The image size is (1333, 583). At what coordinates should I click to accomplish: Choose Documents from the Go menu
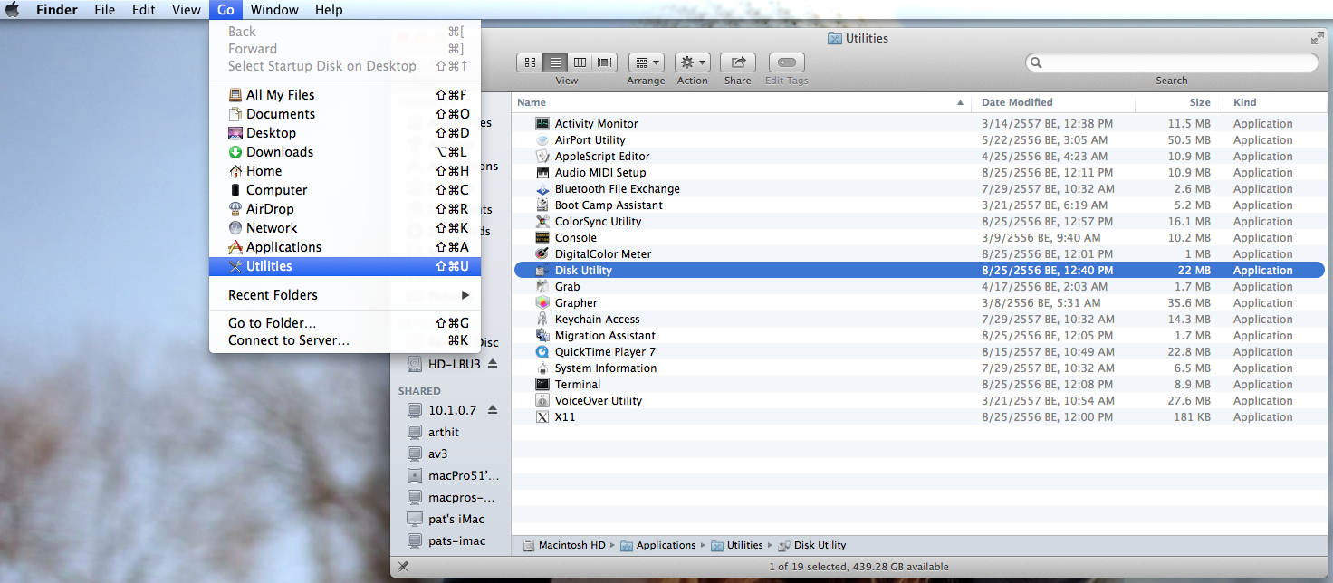tap(345, 114)
